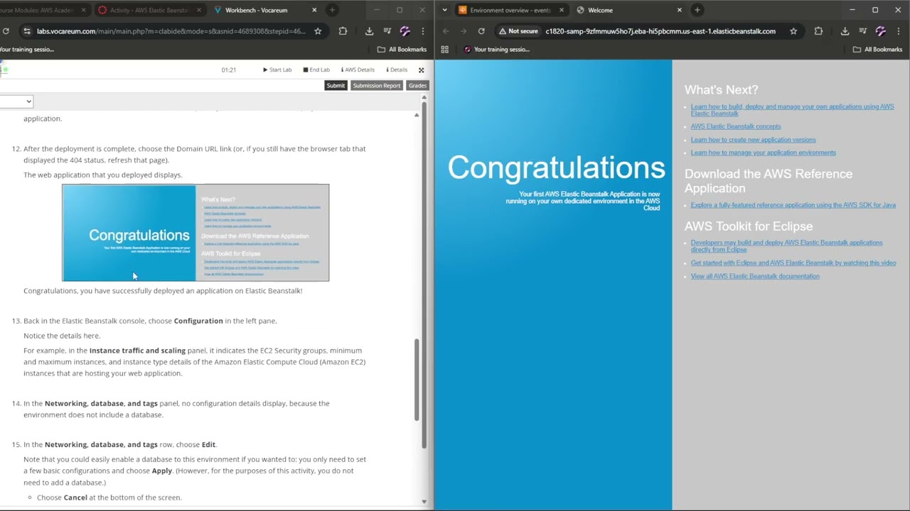910x511 pixels.
Task: Reload the Elastic Beanstalk Welcome page
Action: coord(481,31)
